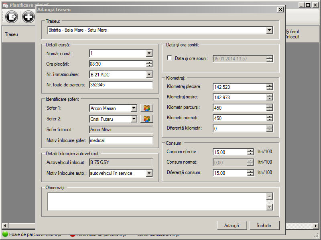The width and height of the screenshot is (321, 240).
Task: Open the Motiv înlocuire auto dropdown
Action: tap(149, 173)
